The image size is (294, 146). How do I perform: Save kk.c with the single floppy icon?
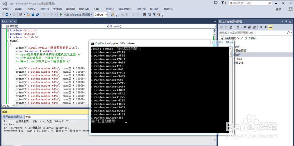33,14
